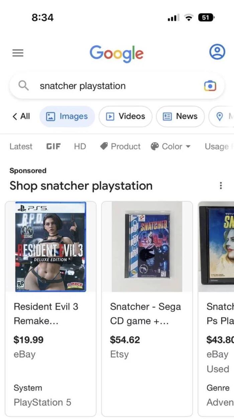
Task: Open Google Lens camera search
Action: click(210, 86)
